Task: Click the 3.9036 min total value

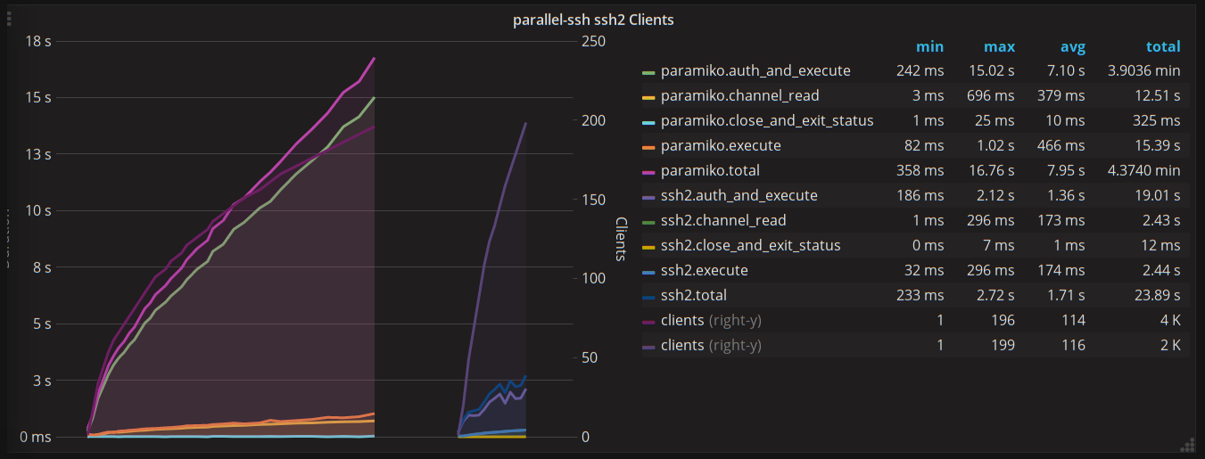Action: [x=1143, y=70]
